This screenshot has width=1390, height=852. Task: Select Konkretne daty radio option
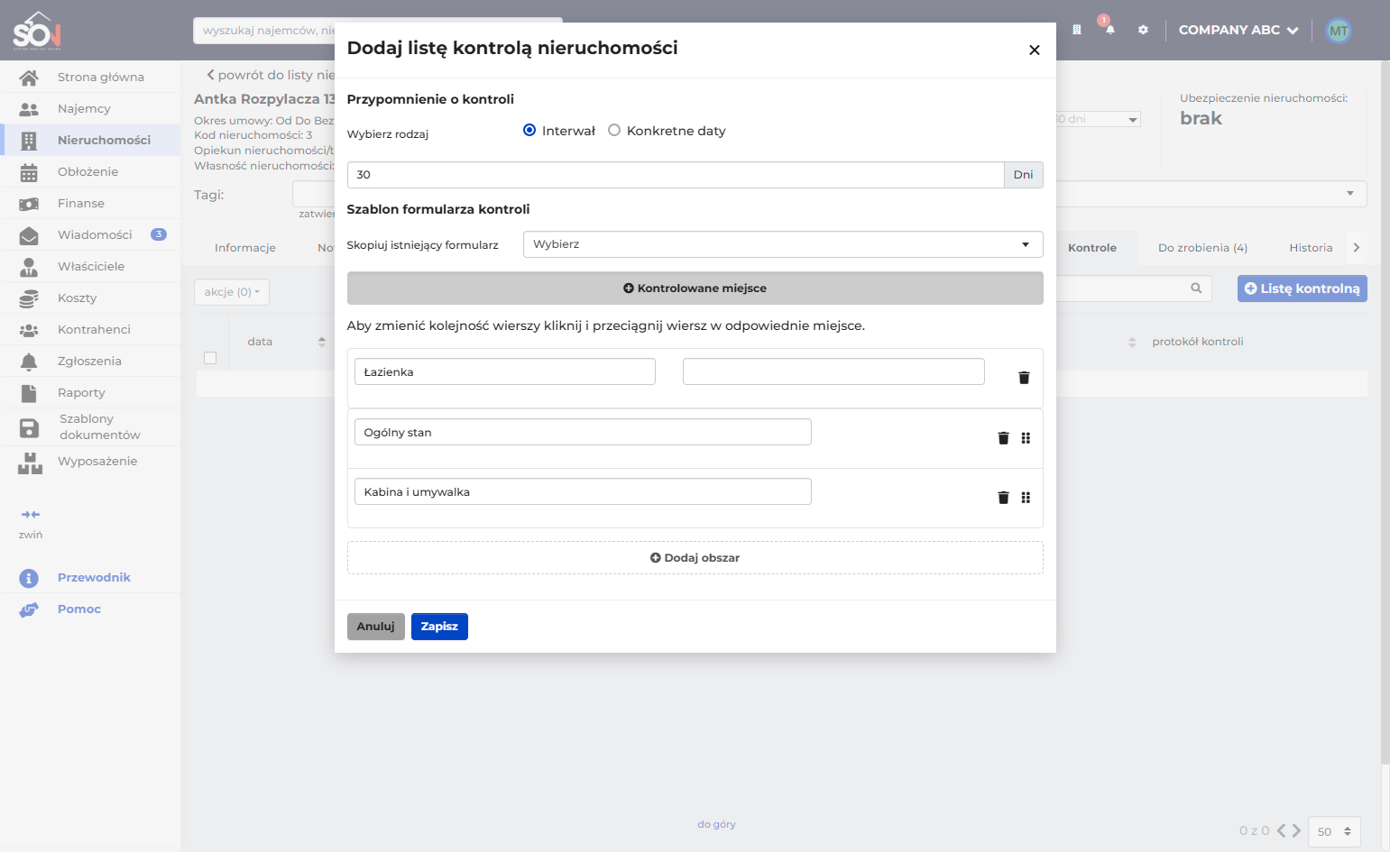[x=614, y=131]
